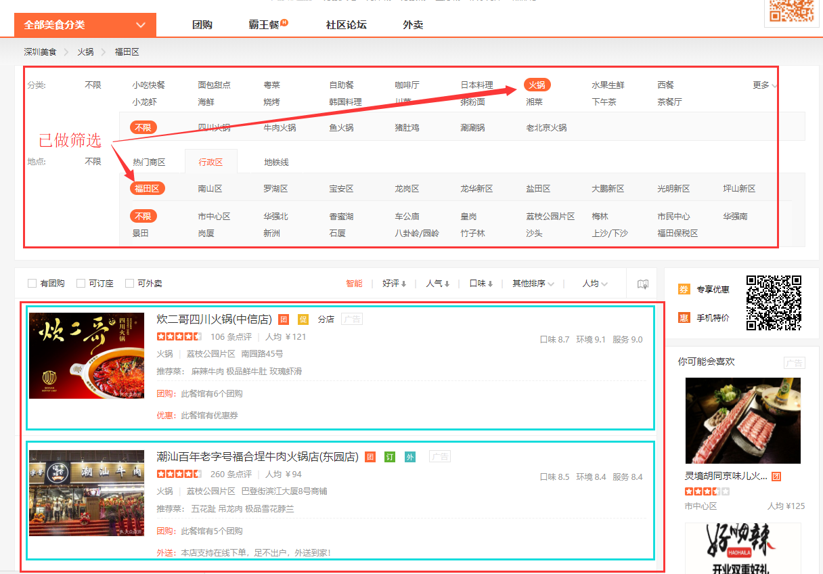Viewport: 823px width, 574px height.
Task: Click the star rating of 福合埕牛肉火锅店(东园店)
Action: (179, 474)
